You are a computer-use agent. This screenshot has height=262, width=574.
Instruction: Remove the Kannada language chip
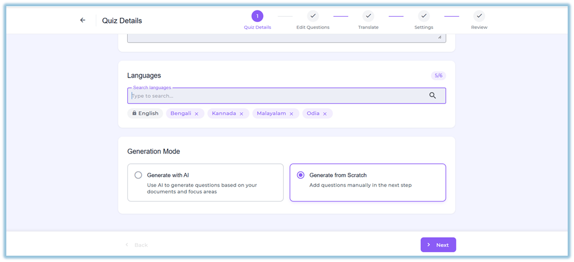[241, 114]
